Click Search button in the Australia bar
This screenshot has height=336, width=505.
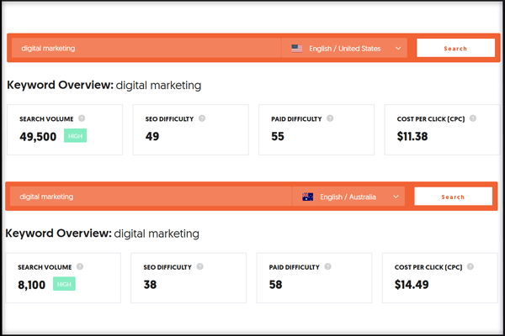(453, 197)
